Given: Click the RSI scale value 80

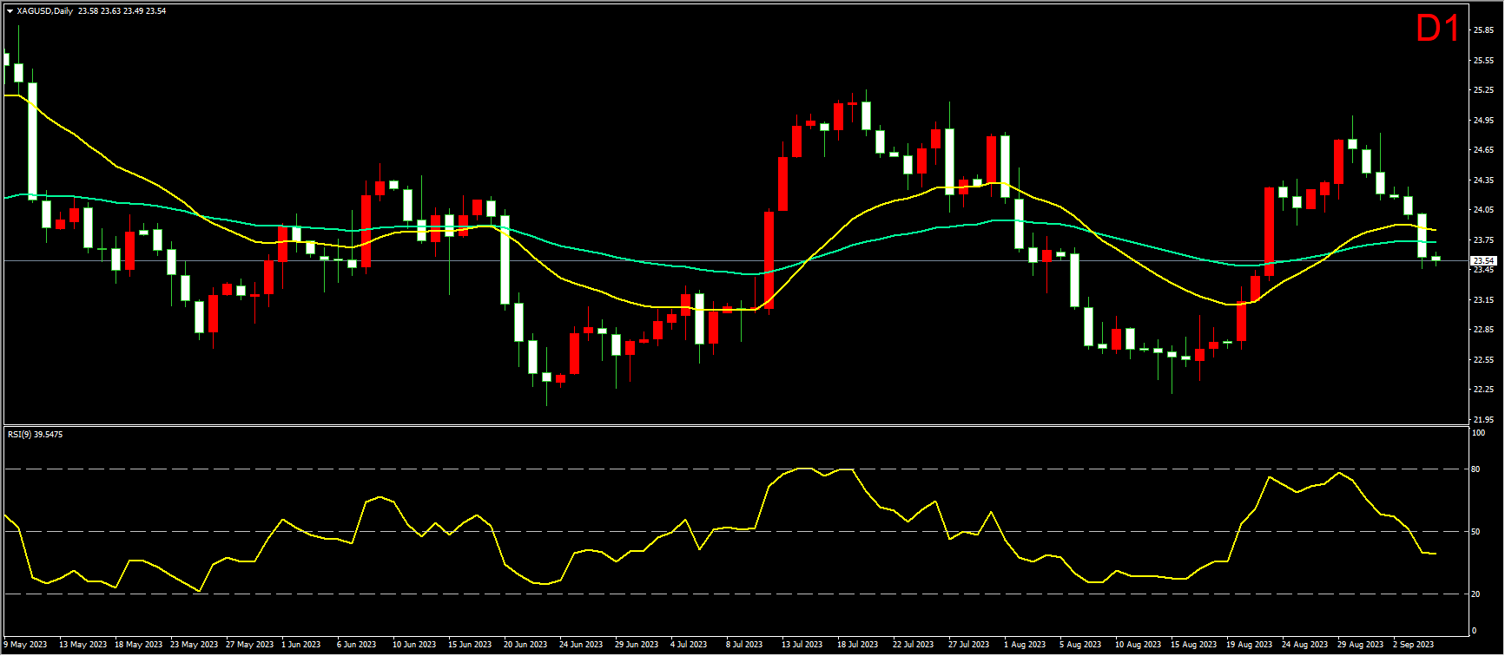Looking at the screenshot, I should pyautogui.click(x=1476, y=469).
